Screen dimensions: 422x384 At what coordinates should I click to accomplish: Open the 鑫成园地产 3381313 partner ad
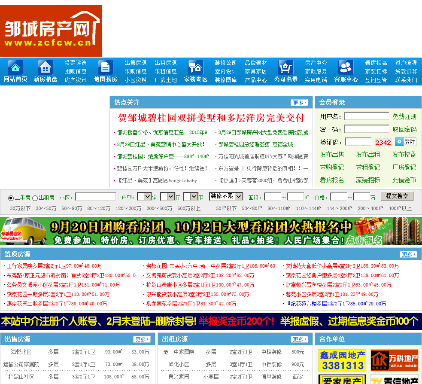tap(342, 360)
